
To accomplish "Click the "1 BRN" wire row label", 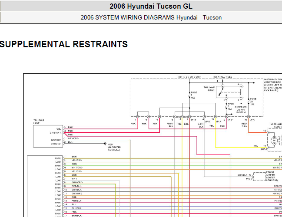I will pyautogui.click(x=70, y=157).
